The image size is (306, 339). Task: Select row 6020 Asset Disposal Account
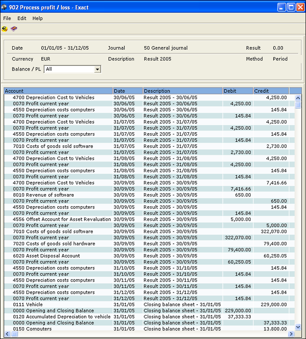point(149,256)
